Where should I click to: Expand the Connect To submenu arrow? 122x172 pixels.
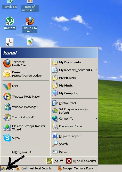click(x=96, y=119)
